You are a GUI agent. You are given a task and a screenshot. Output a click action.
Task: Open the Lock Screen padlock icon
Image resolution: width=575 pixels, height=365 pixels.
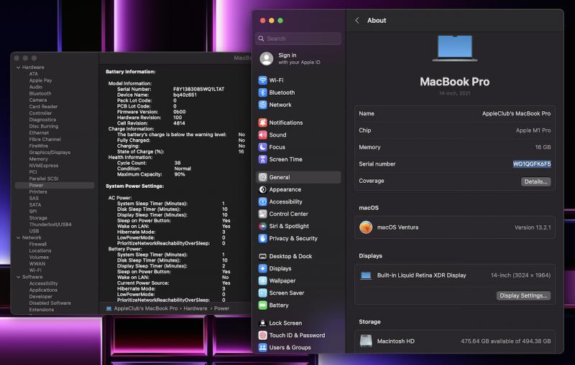tap(262, 323)
